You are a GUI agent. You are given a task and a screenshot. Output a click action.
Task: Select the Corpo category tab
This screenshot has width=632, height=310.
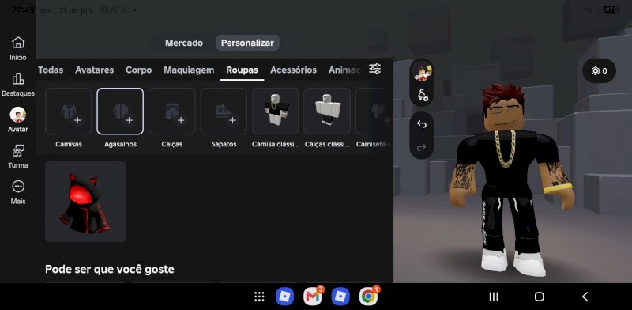(139, 70)
